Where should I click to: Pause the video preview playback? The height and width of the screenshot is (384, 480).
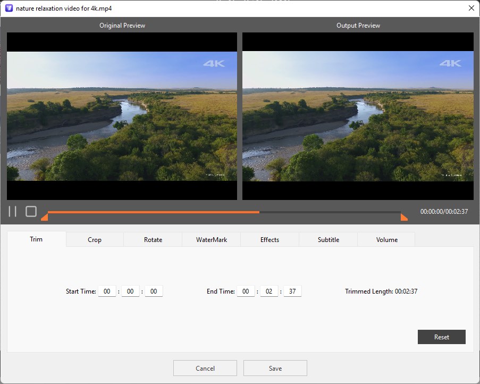12,211
